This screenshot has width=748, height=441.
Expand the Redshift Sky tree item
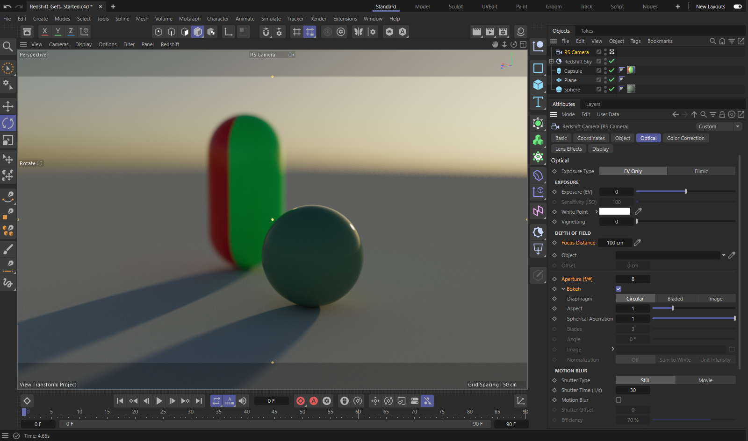click(552, 62)
